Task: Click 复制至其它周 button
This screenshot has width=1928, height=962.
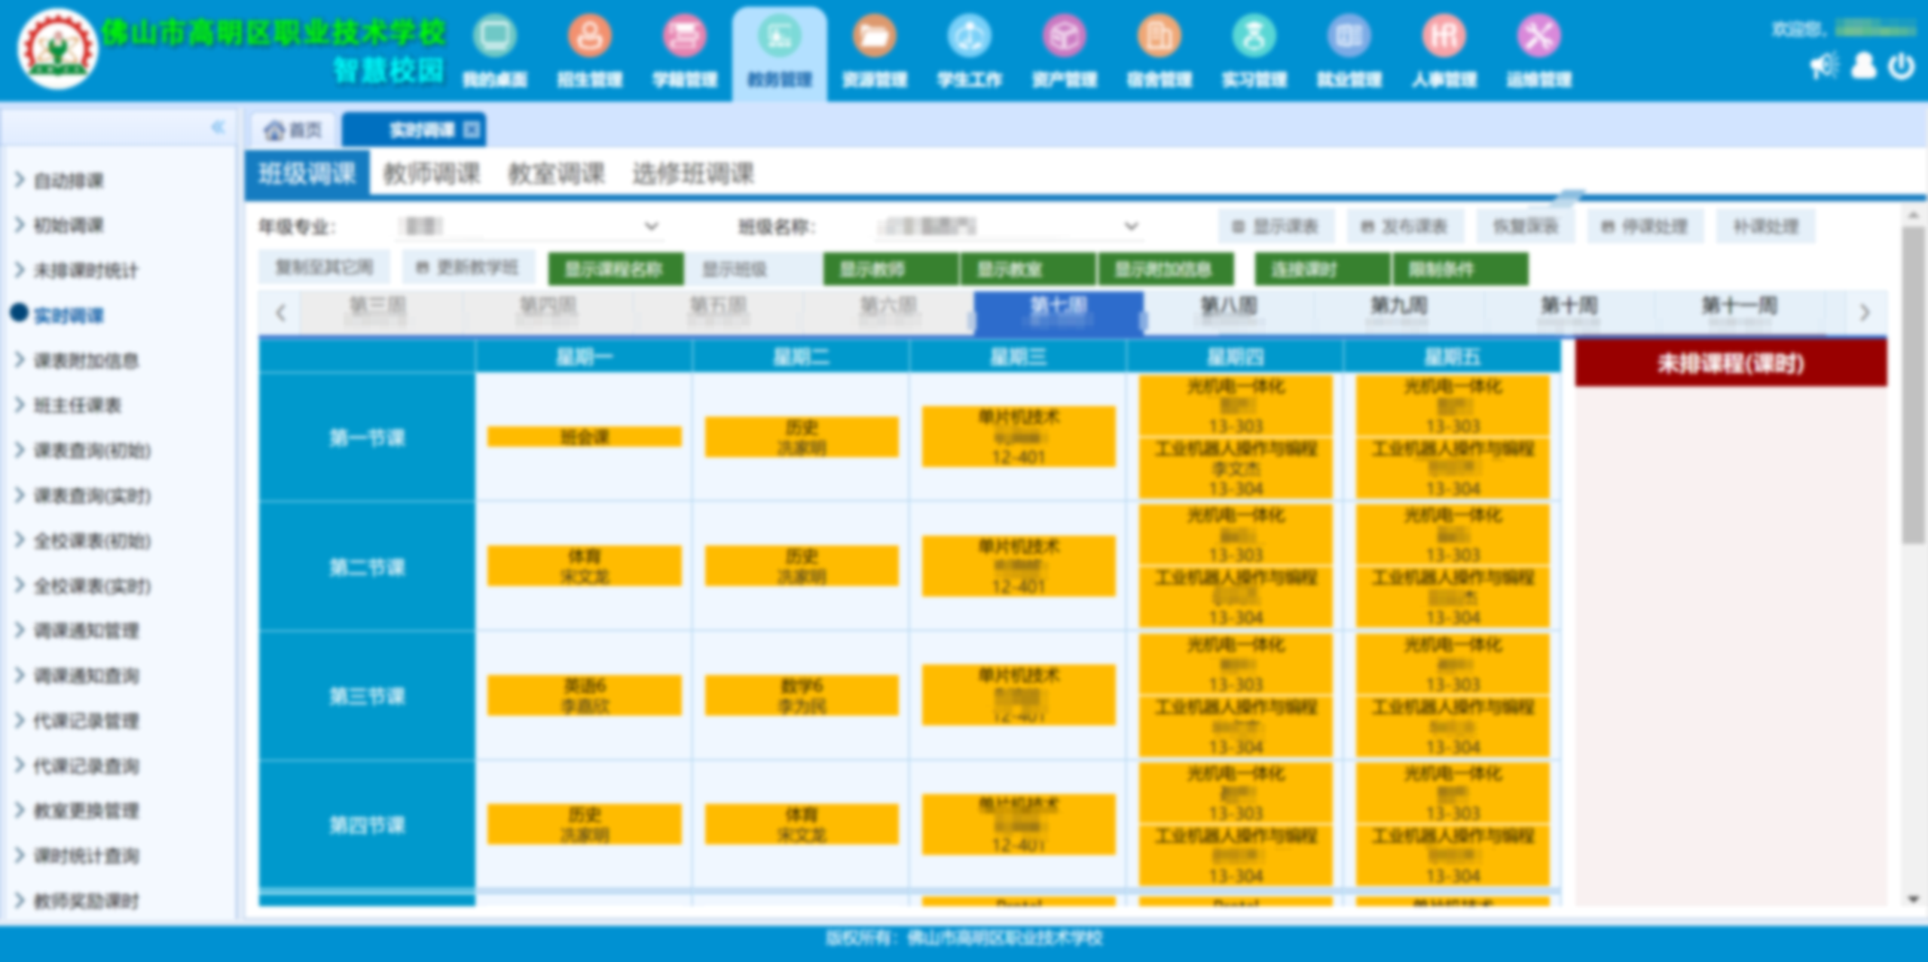Action: coord(325,267)
